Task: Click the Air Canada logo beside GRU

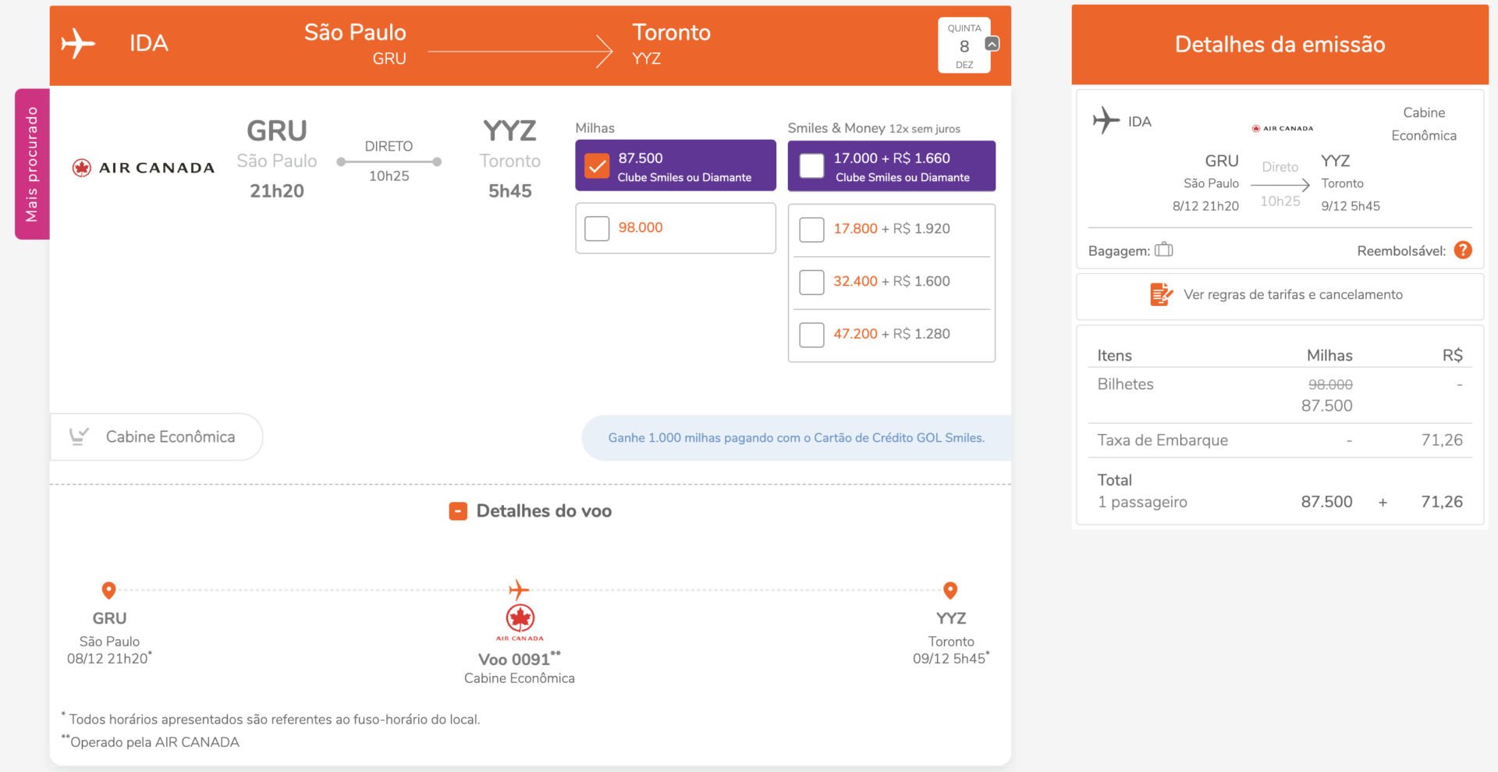Action: [143, 168]
